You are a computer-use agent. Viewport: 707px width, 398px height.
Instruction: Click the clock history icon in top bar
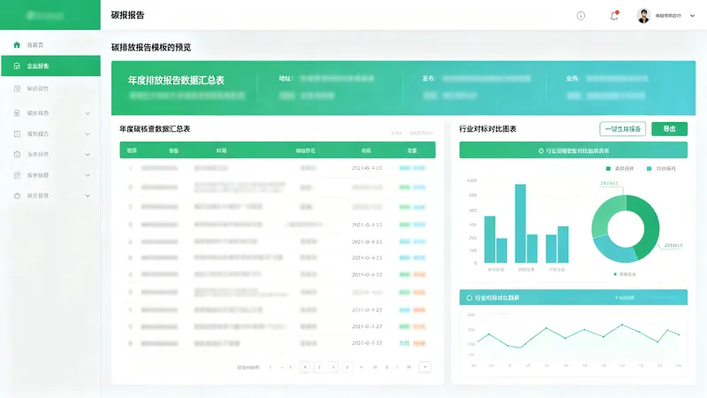tap(581, 16)
